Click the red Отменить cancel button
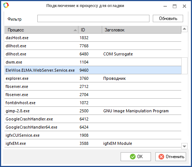This screenshot has height=167, width=192. tap(171, 157)
